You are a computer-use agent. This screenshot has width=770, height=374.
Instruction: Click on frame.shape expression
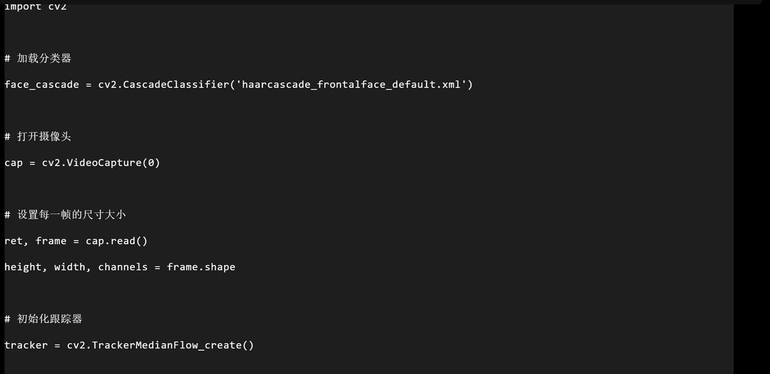pos(201,268)
